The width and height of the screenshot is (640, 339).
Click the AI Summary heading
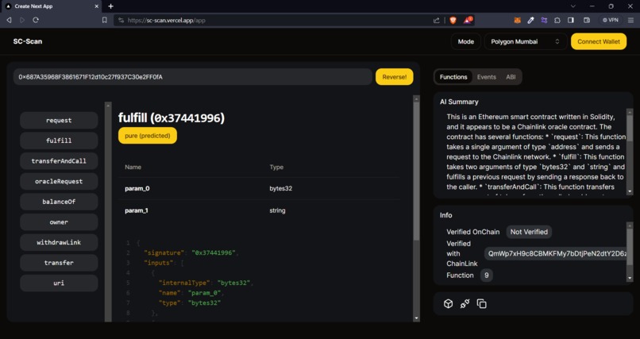459,102
